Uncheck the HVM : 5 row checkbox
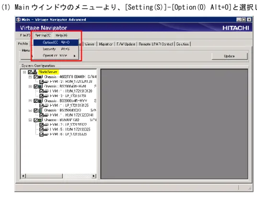The height and width of the screenshot is (197, 257). 41,130
